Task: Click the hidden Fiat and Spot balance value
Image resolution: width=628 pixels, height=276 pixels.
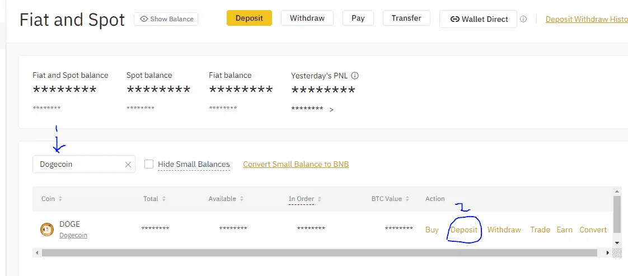Action: (64, 90)
